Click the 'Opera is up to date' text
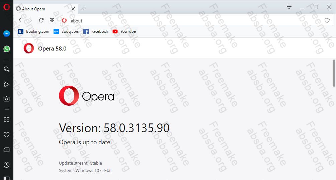This screenshot has height=180, width=336. tap(84, 142)
